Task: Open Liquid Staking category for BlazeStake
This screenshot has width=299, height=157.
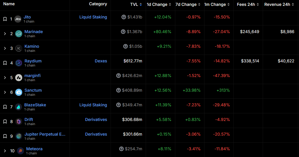Action: tap(93, 105)
